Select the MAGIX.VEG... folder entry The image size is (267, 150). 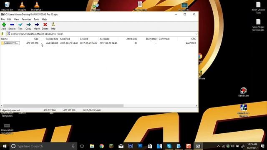point(10,43)
